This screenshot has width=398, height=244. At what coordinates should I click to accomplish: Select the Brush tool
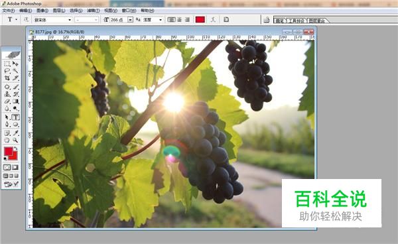point(16,87)
